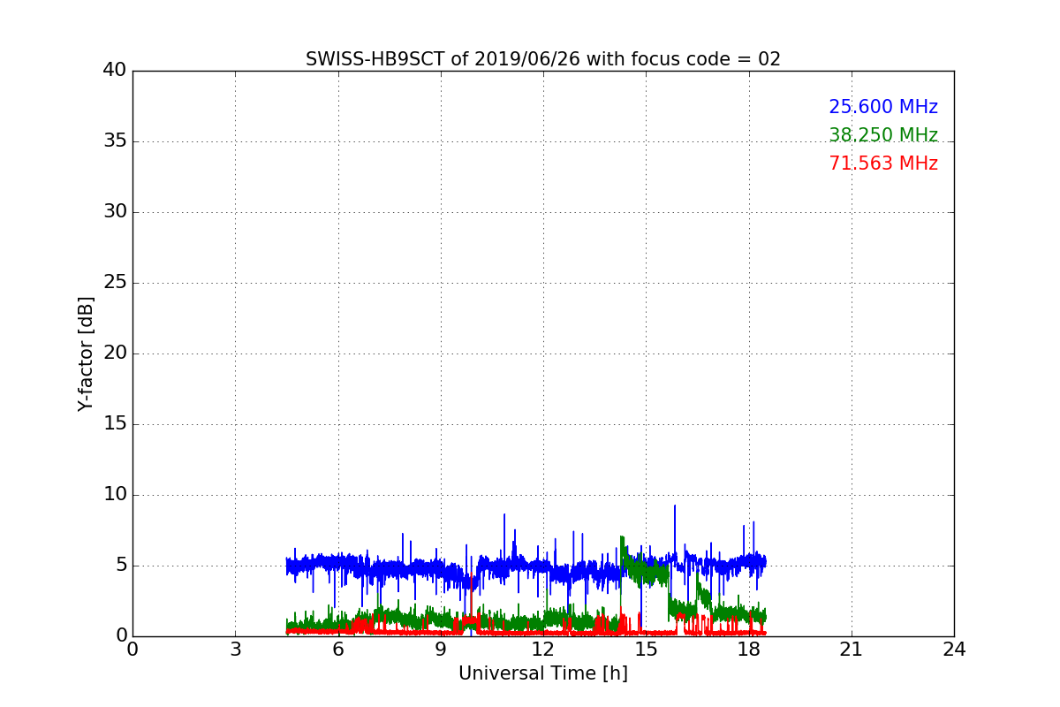Click the x-axis tick label 24
1060x707 pixels.
coord(954,650)
